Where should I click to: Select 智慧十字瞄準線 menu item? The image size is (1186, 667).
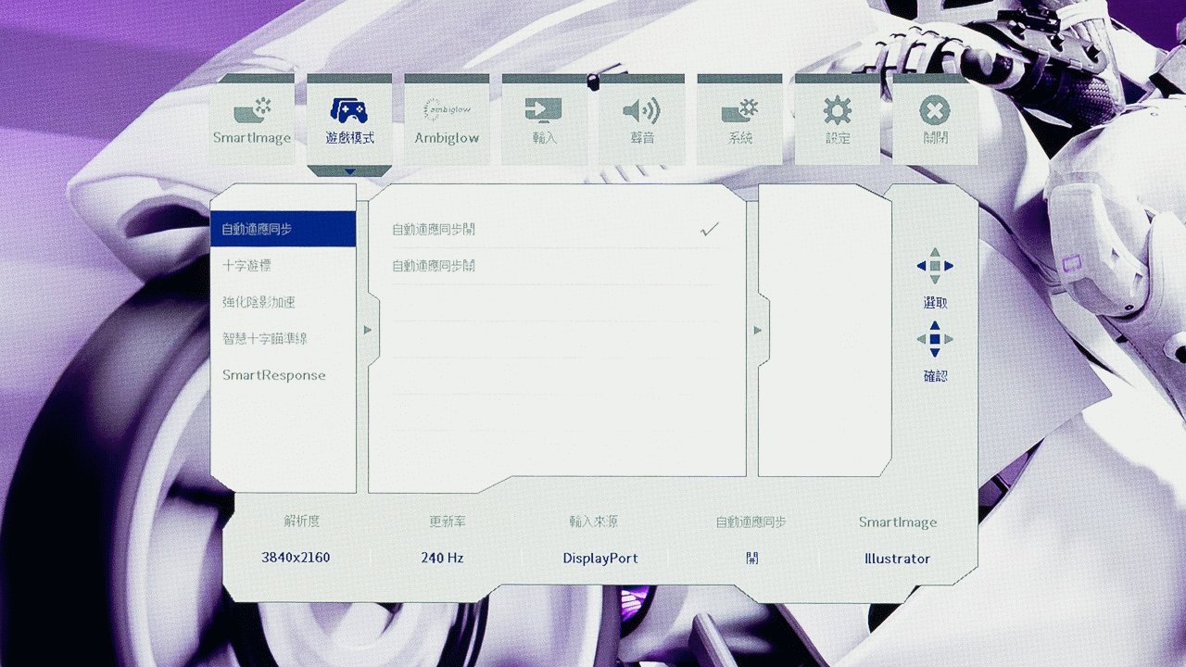(284, 339)
